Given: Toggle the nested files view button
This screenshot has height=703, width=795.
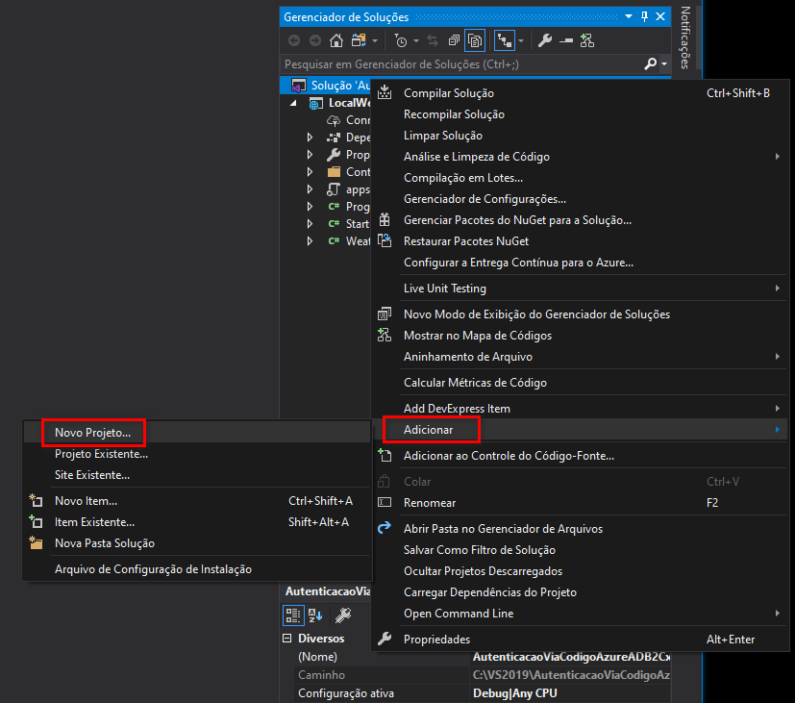Looking at the screenshot, I should [504, 40].
